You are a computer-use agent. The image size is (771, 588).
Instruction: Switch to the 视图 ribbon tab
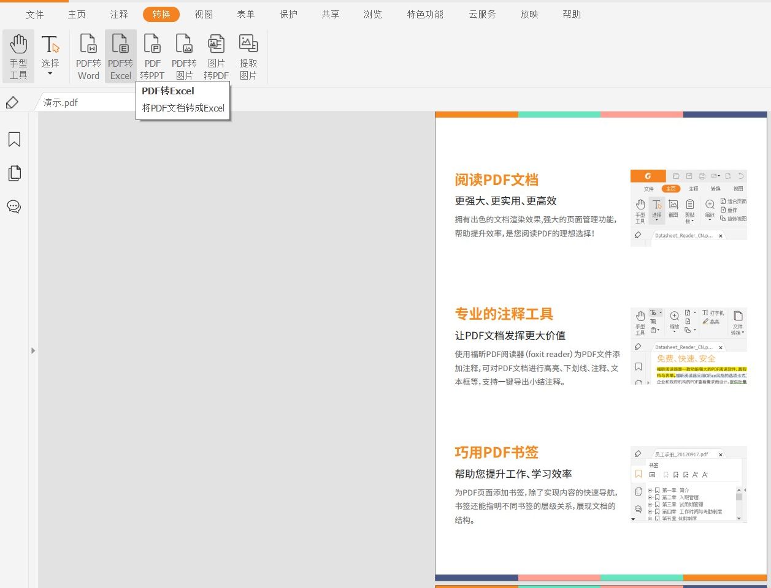204,14
